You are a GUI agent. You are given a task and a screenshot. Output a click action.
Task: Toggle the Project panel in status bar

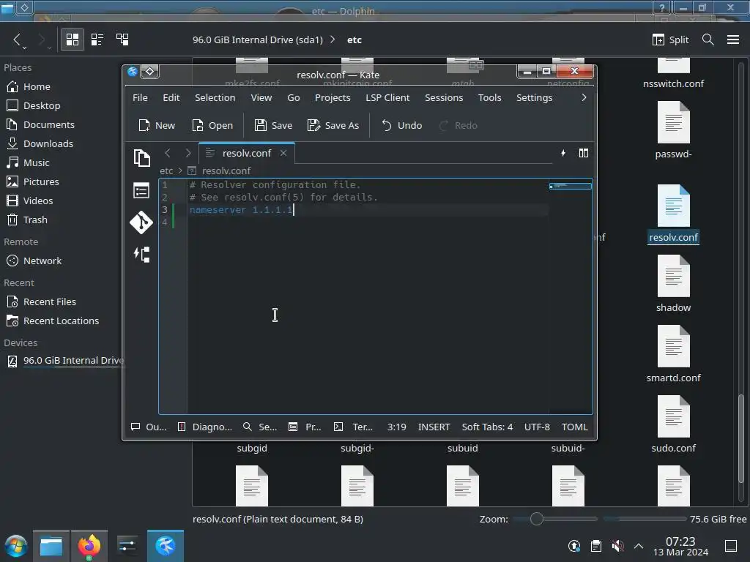(x=305, y=427)
